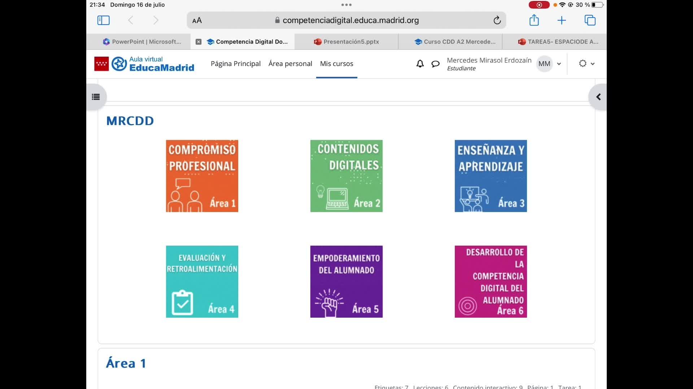
Task: Tap the reload page icon
Action: [x=497, y=20]
